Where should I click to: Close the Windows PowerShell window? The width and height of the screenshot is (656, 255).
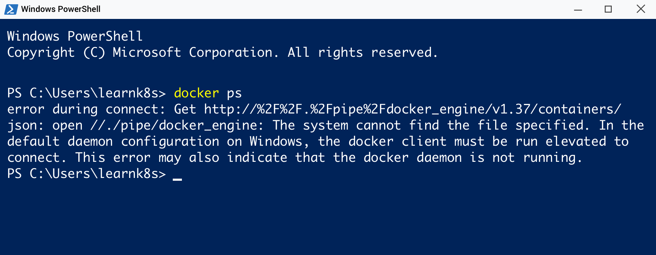click(641, 9)
